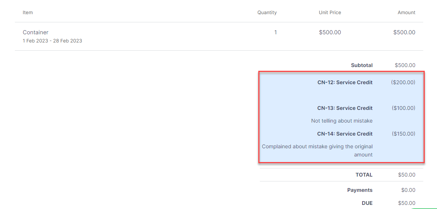Click the $500.00 amount in the Container row

[404, 32]
